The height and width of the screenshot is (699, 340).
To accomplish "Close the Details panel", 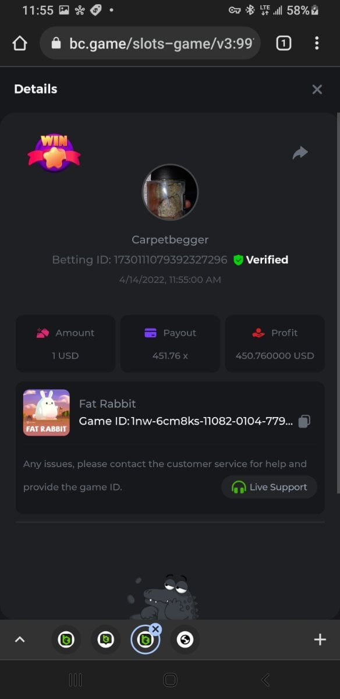I will [x=317, y=89].
